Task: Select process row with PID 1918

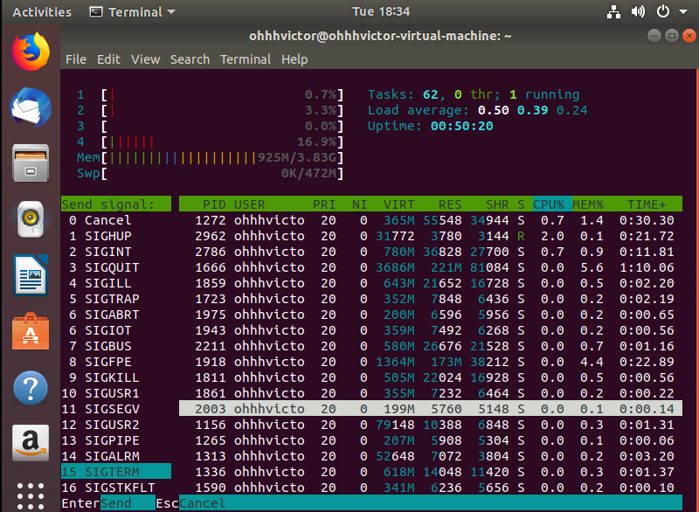Action: pyautogui.click(x=431, y=362)
